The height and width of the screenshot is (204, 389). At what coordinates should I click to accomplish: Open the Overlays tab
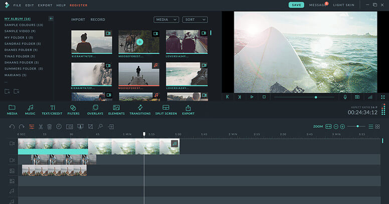click(95, 110)
